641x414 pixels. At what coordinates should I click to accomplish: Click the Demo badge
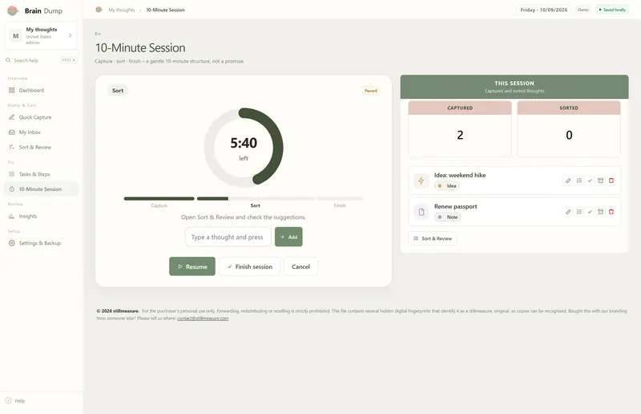click(583, 10)
